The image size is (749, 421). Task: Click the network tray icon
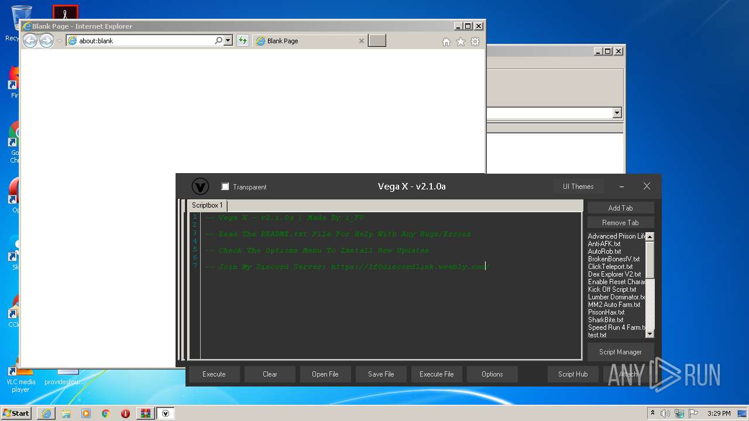(680, 413)
